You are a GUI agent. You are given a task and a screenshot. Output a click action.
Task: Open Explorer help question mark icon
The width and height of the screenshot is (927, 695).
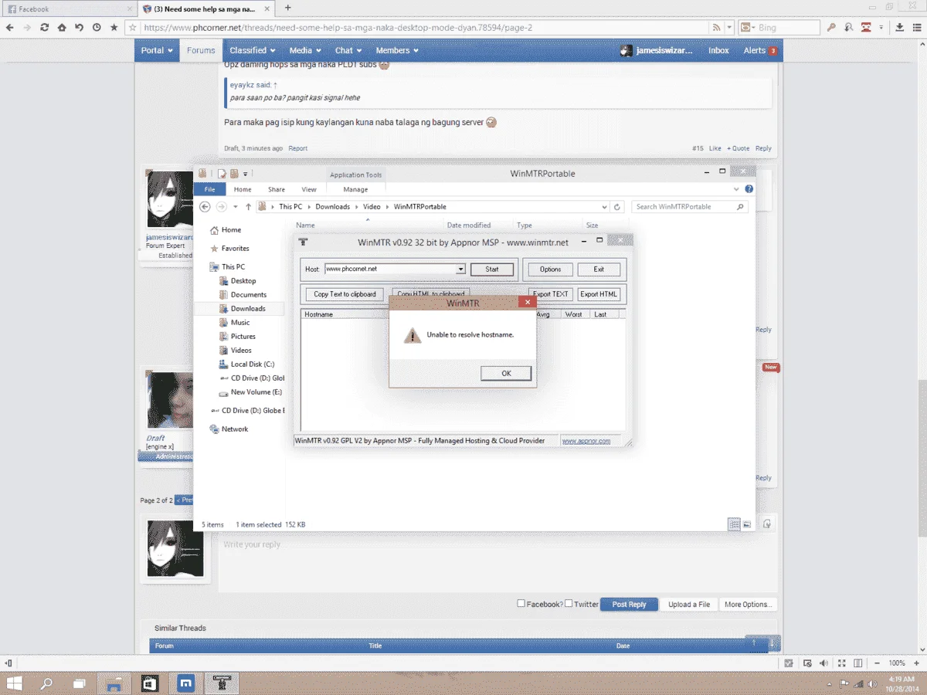749,189
